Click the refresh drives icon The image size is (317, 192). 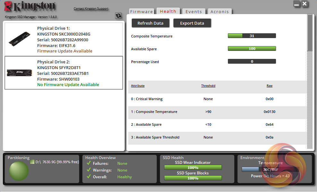tap(118, 16)
